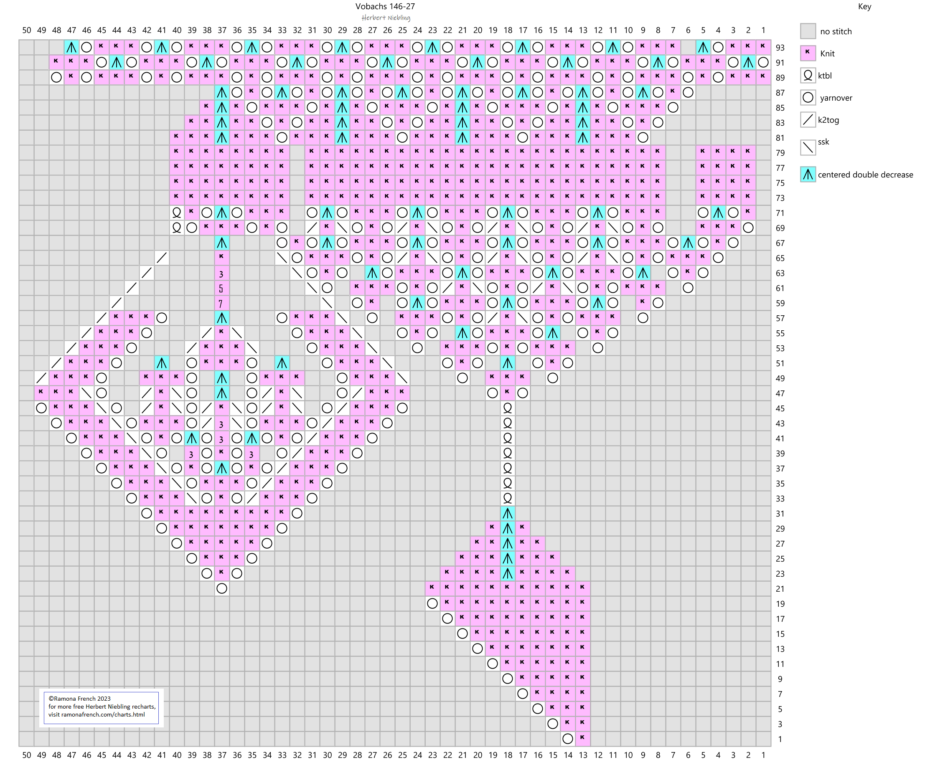The height and width of the screenshot is (765, 935).
Task: Click the Vobachs 146-27 chart title
Action: (x=385, y=6)
